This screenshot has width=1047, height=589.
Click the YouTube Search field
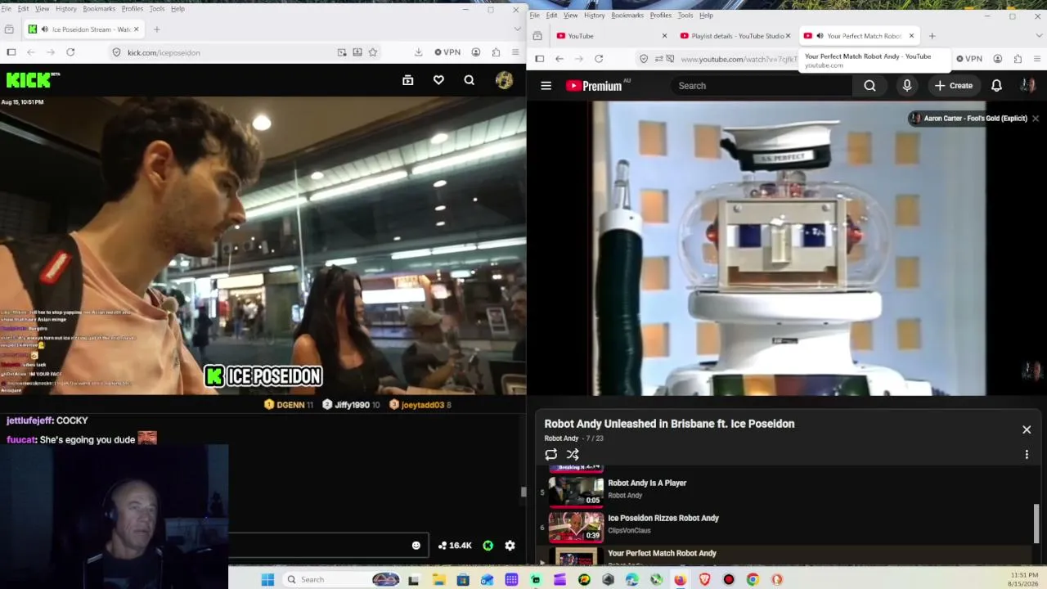click(x=762, y=86)
